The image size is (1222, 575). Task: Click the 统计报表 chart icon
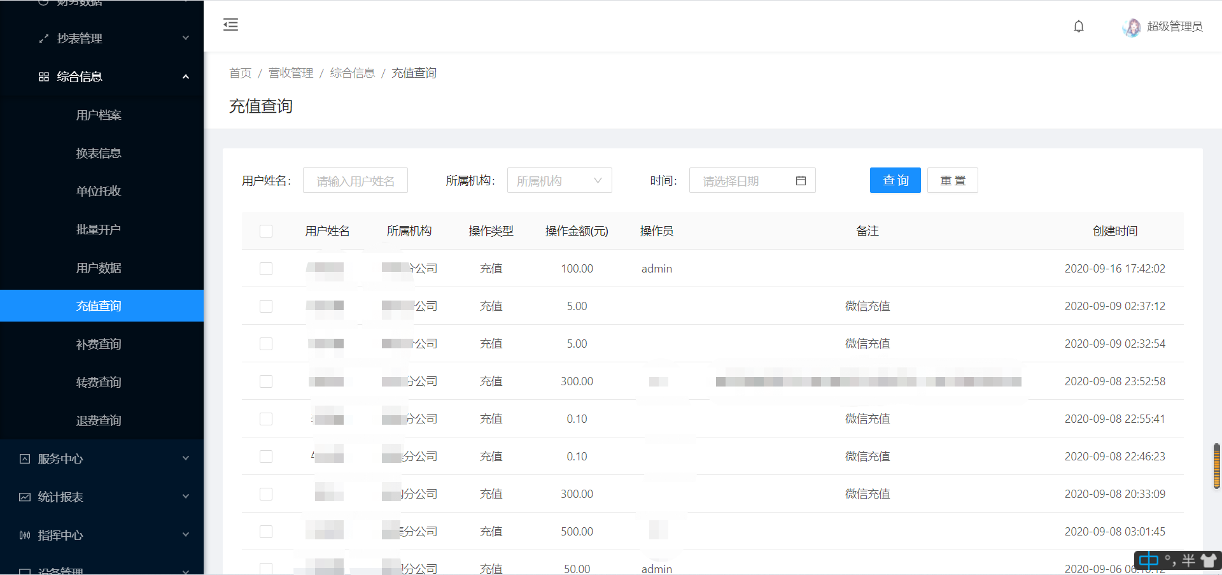pos(25,497)
